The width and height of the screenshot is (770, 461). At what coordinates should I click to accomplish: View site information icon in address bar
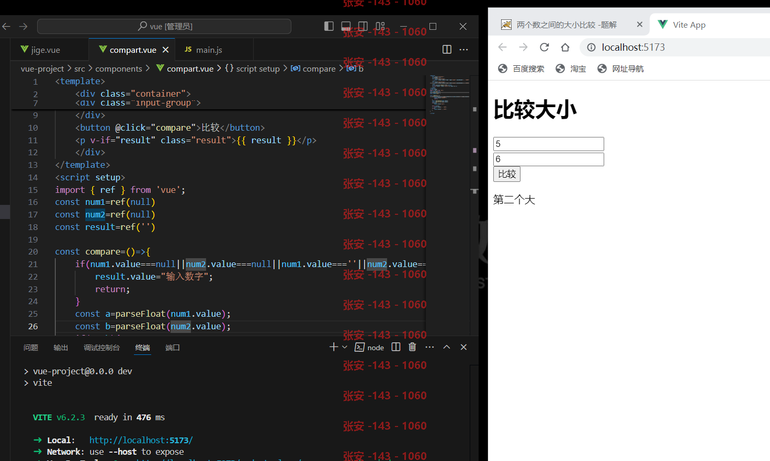pos(591,48)
